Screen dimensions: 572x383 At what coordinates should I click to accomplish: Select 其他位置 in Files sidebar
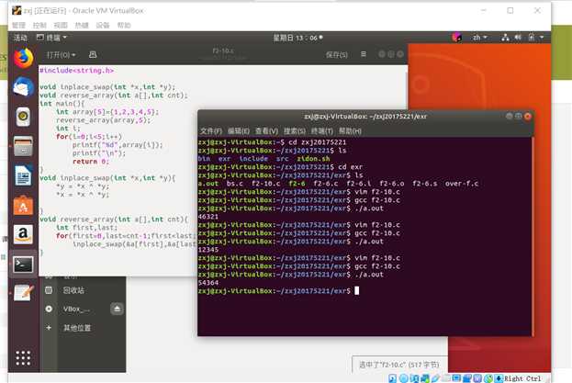[77, 328]
